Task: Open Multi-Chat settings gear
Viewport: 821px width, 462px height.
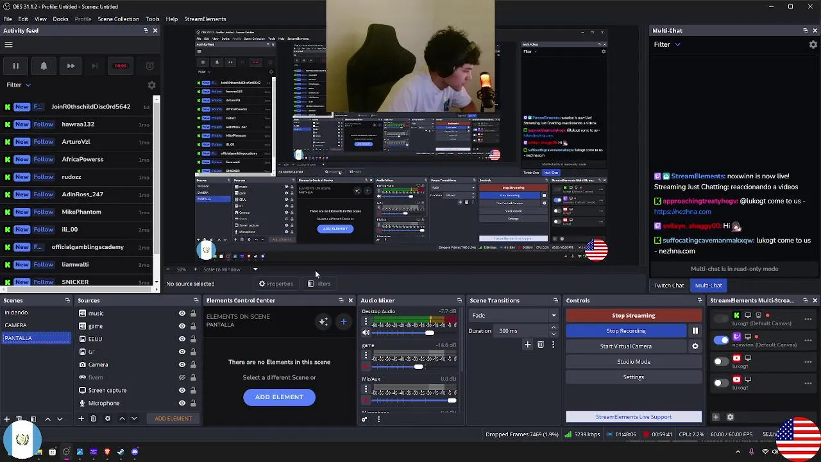Action: pos(813,44)
